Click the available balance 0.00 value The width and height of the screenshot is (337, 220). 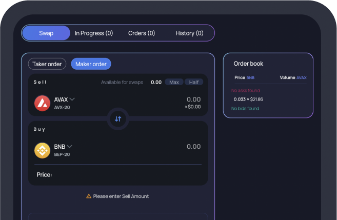click(156, 82)
